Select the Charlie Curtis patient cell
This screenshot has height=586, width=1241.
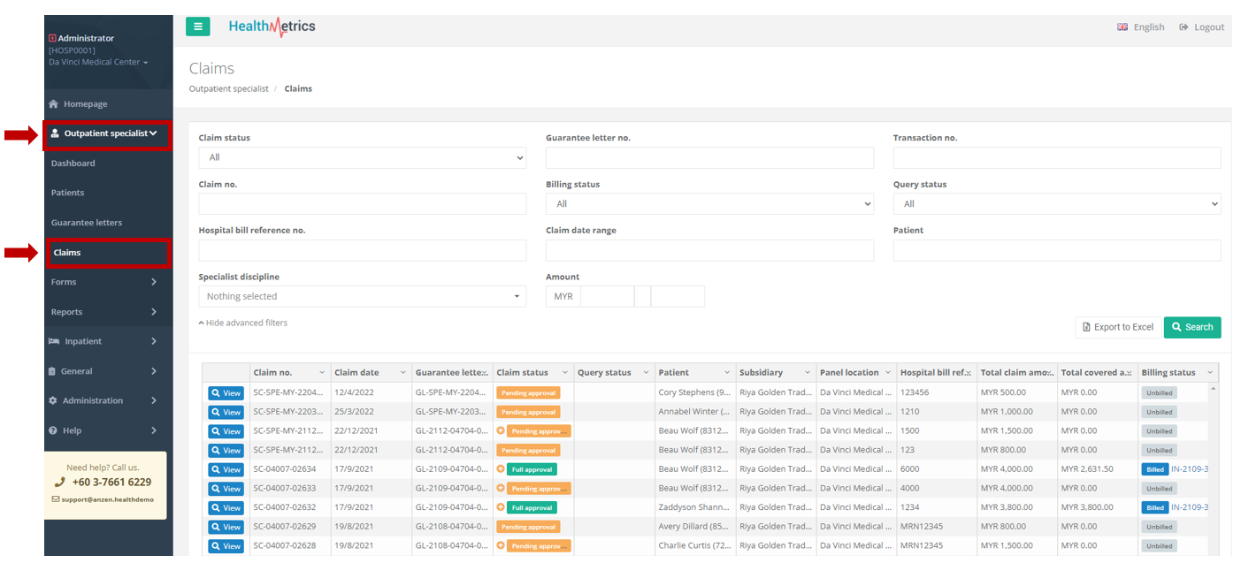coord(694,545)
